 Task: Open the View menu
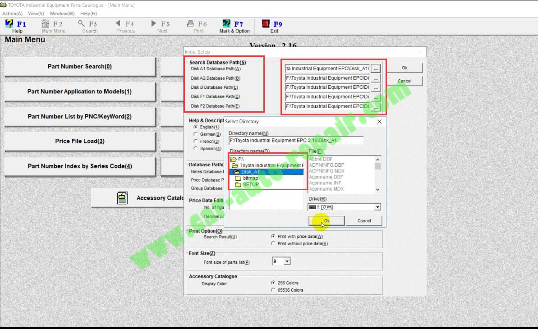click(36, 14)
